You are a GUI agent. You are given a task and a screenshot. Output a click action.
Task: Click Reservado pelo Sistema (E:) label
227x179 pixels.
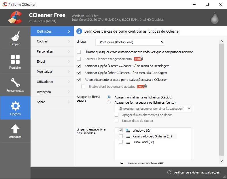(x=152, y=136)
